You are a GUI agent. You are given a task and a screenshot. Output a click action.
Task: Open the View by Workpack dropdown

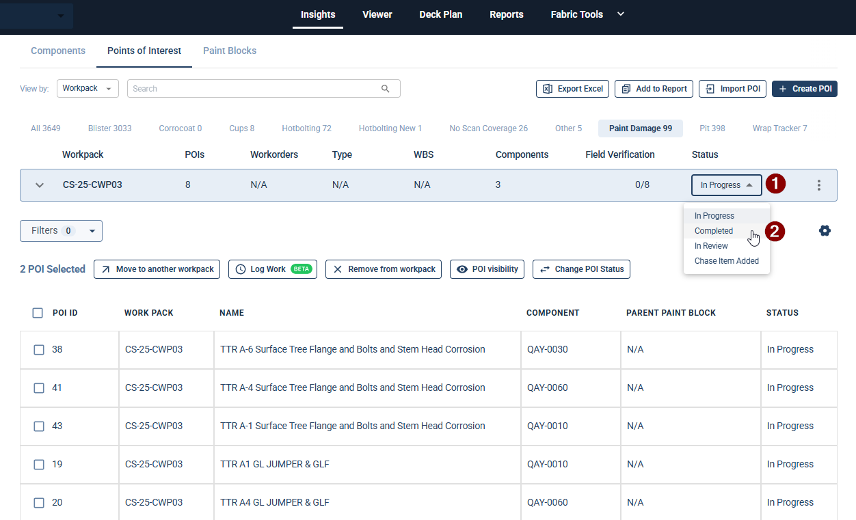pyautogui.click(x=88, y=89)
